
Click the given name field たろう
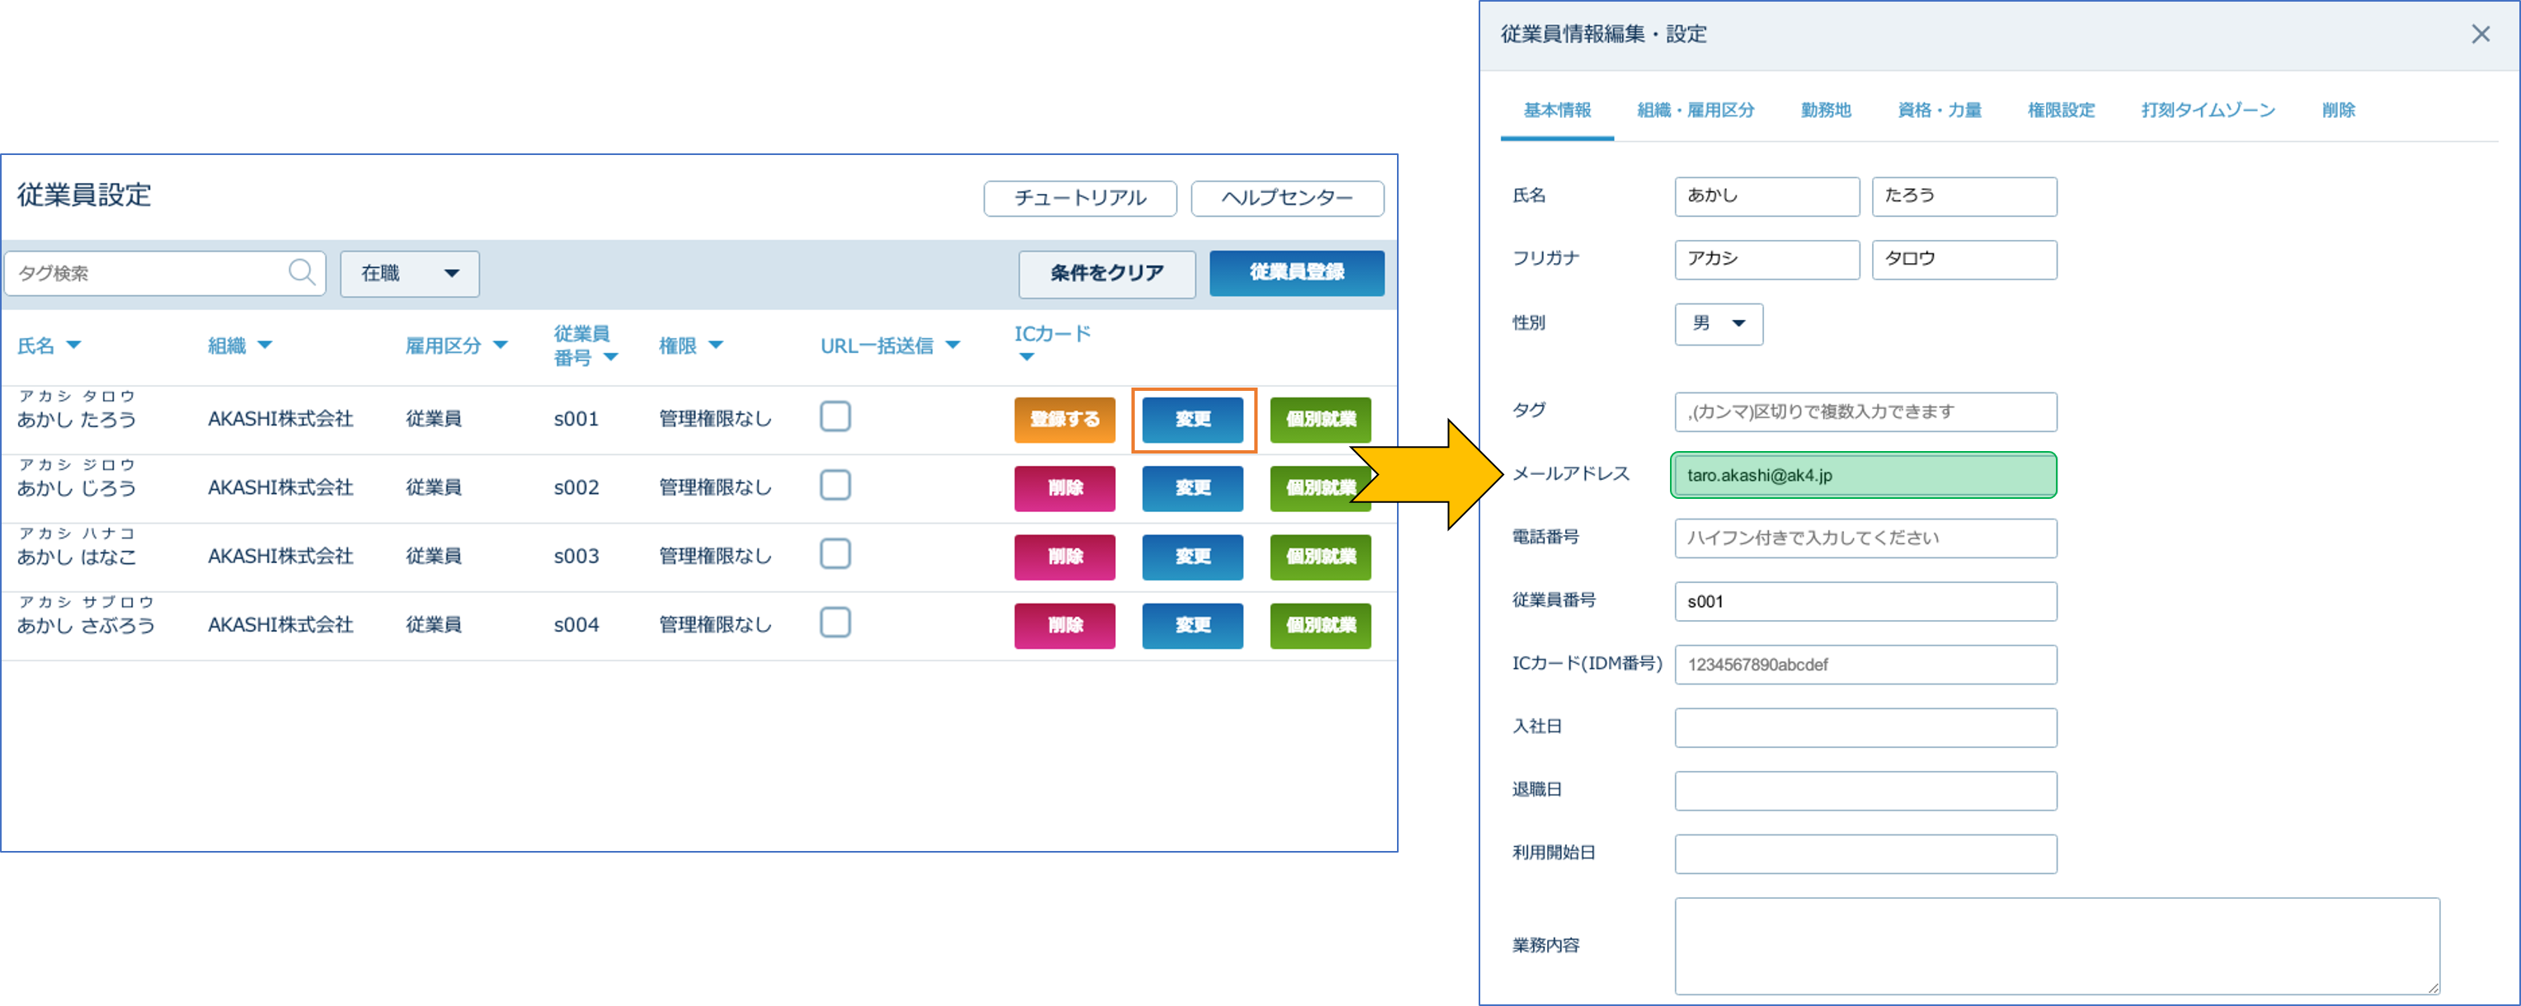[x=1964, y=197]
